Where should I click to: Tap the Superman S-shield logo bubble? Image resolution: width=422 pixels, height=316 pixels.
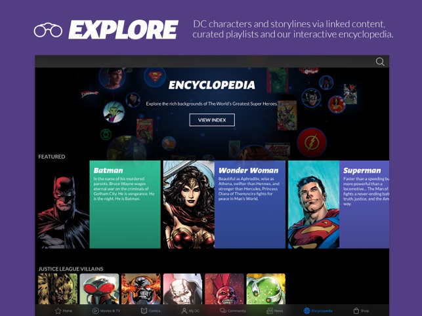tap(155, 77)
